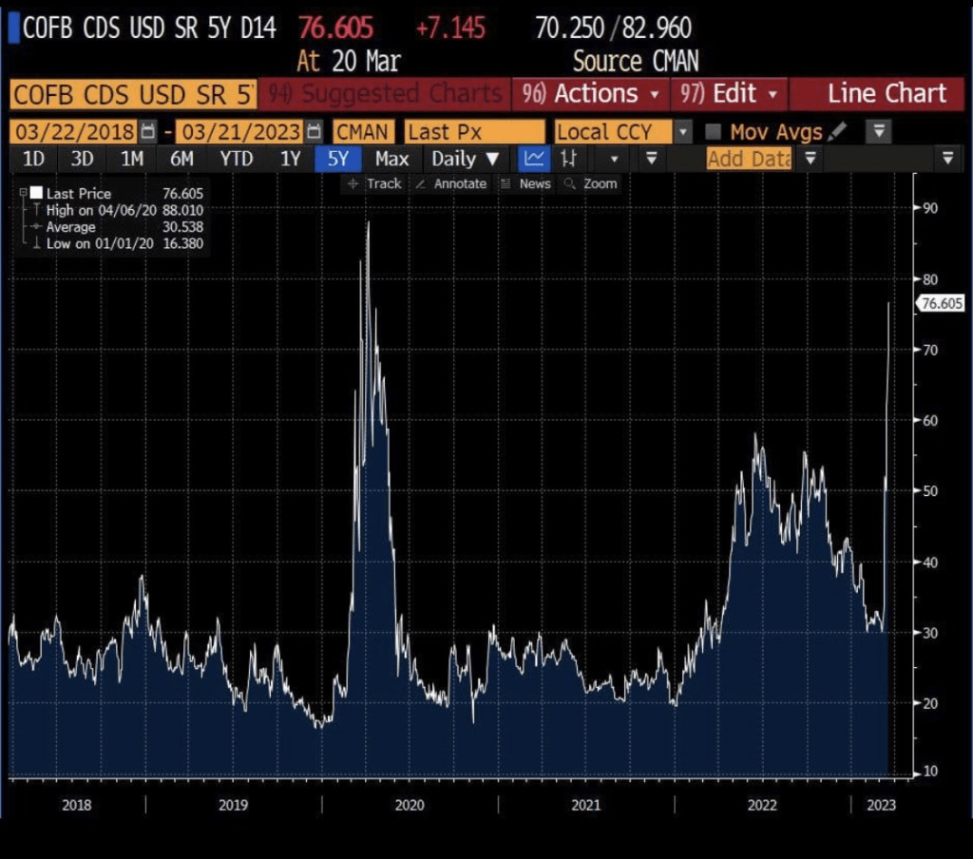This screenshot has width=973, height=859.
Task: Use the Zoom magnifier tool
Action: click(x=590, y=183)
